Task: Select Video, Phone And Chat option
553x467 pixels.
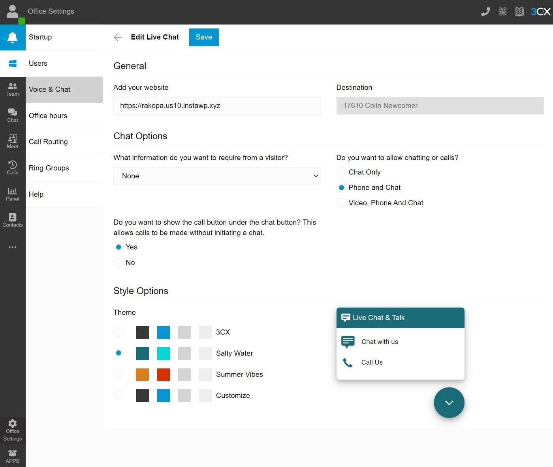Action: click(x=341, y=203)
